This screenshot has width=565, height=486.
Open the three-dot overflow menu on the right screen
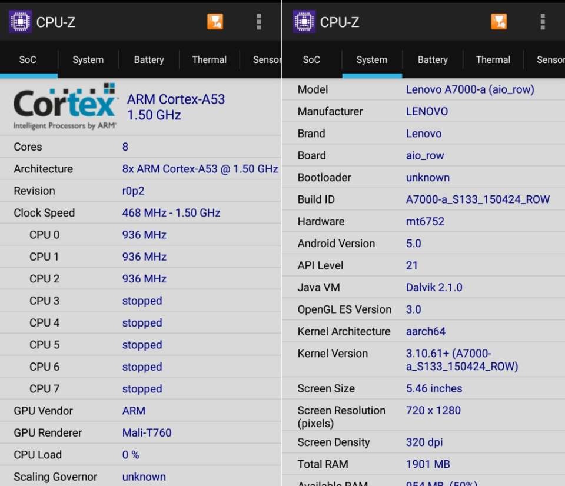click(542, 22)
